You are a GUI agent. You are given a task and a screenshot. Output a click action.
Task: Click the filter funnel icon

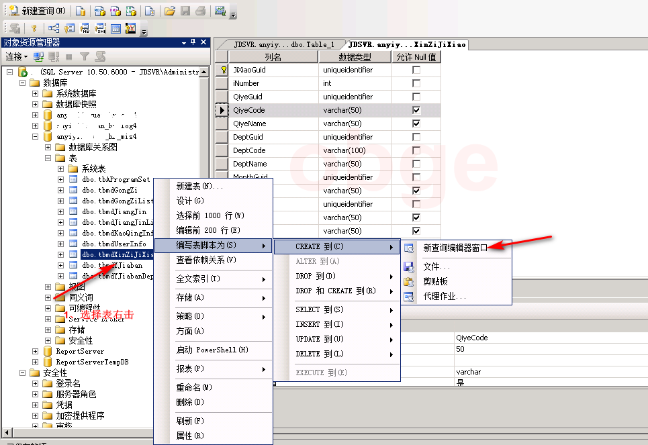click(85, 56)
